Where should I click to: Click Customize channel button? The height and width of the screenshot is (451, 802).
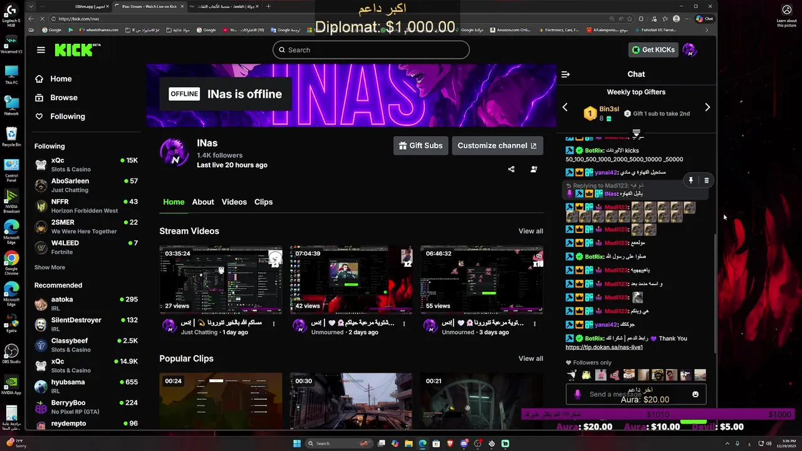click(497, 146)
